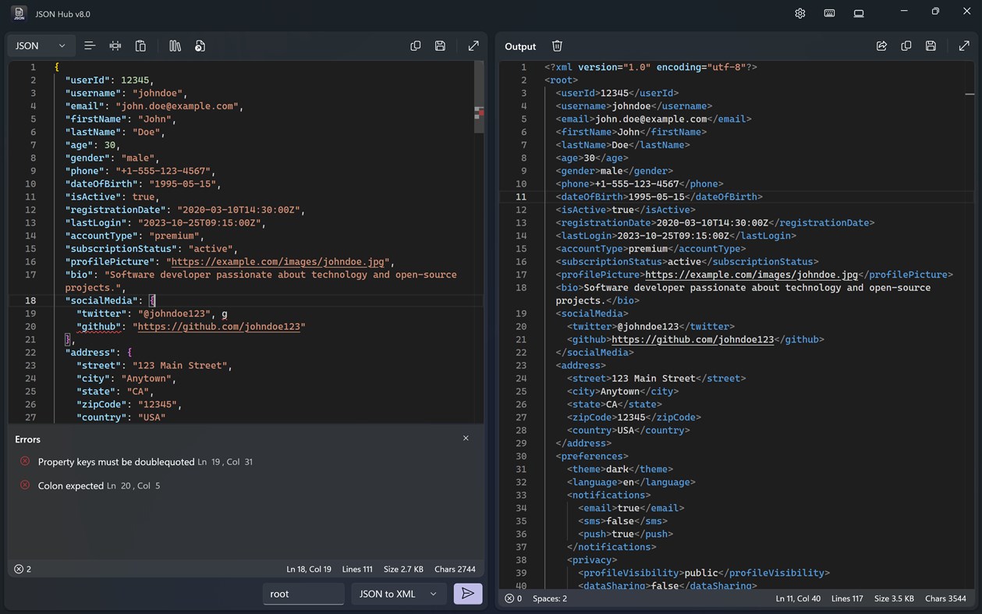Expand the Output panel to full view
This screenshot has width=982, height=614.
click(964, 46)
